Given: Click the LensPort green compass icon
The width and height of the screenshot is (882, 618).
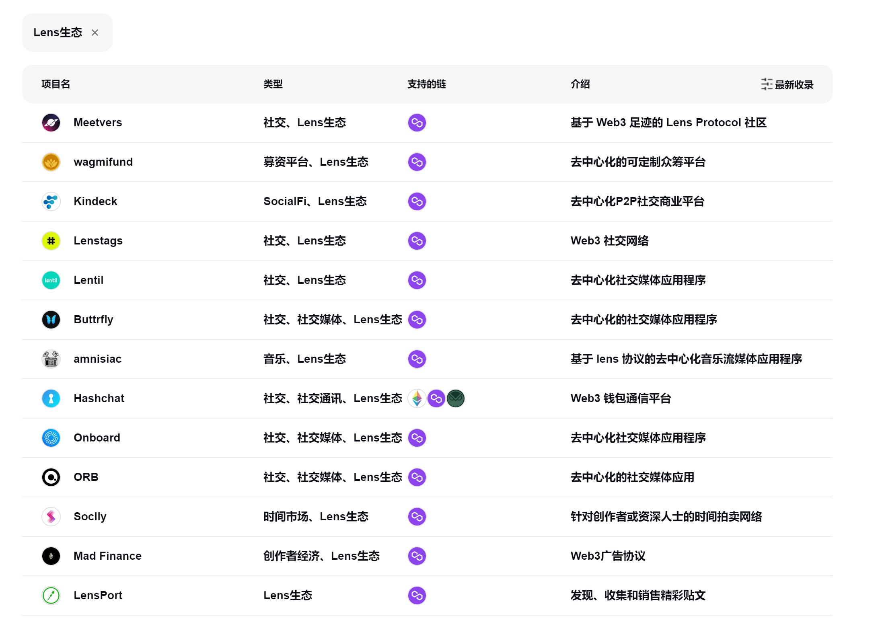Looking at the screenshot, I should [x=51, y=595].
